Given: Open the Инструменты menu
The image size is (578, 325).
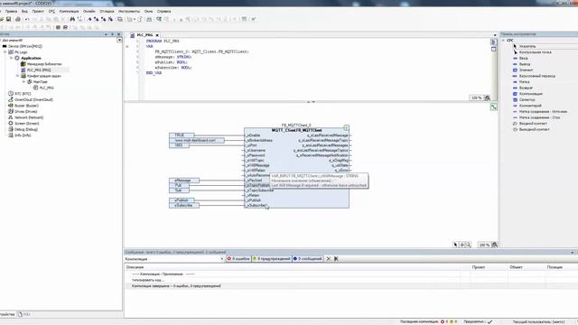Looking at the screenshot, I should [x=129, y=12].
